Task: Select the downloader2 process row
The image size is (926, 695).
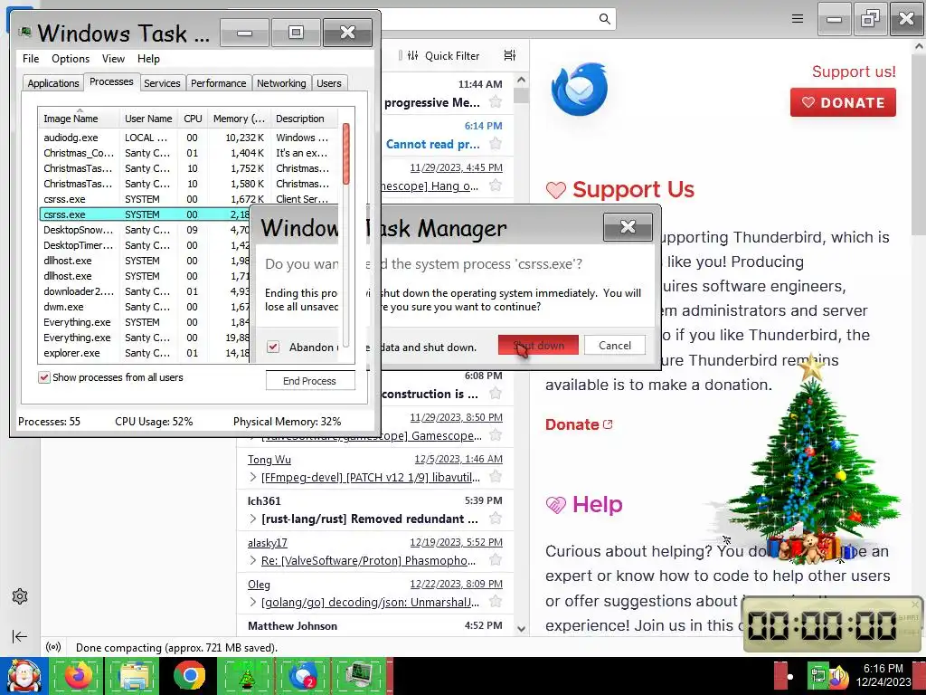Action: point(145,291)
